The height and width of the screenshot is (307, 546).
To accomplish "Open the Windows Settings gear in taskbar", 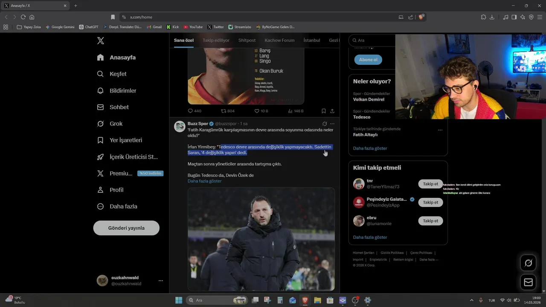I will (x=368, y=300).
